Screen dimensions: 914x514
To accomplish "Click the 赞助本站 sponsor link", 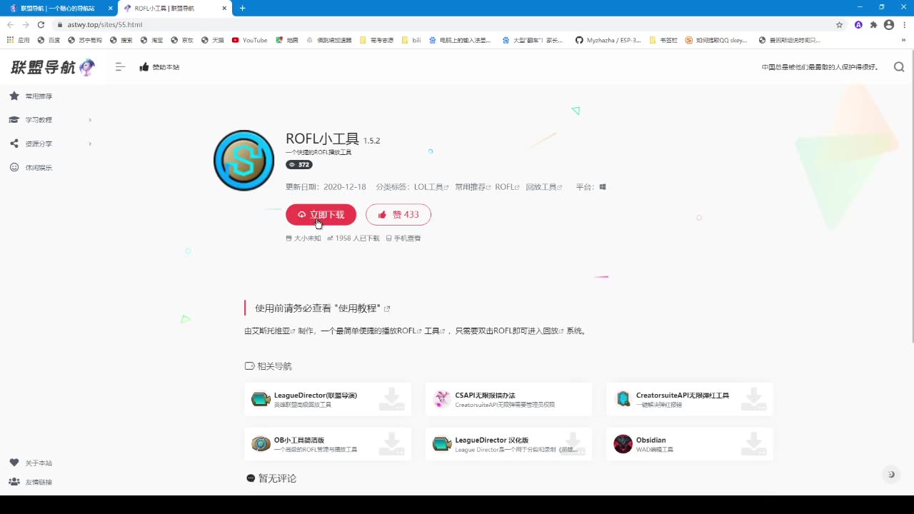I will tap(159, 67).
